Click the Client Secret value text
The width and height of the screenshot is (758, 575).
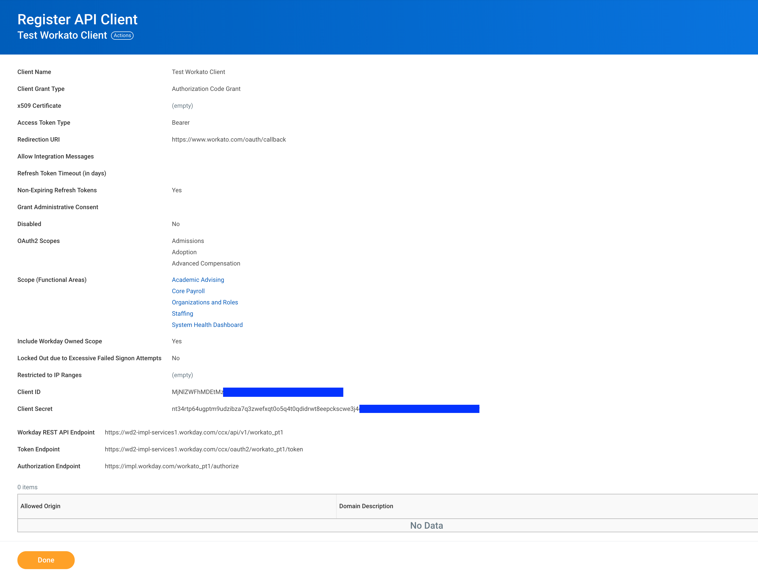(266, 409)
